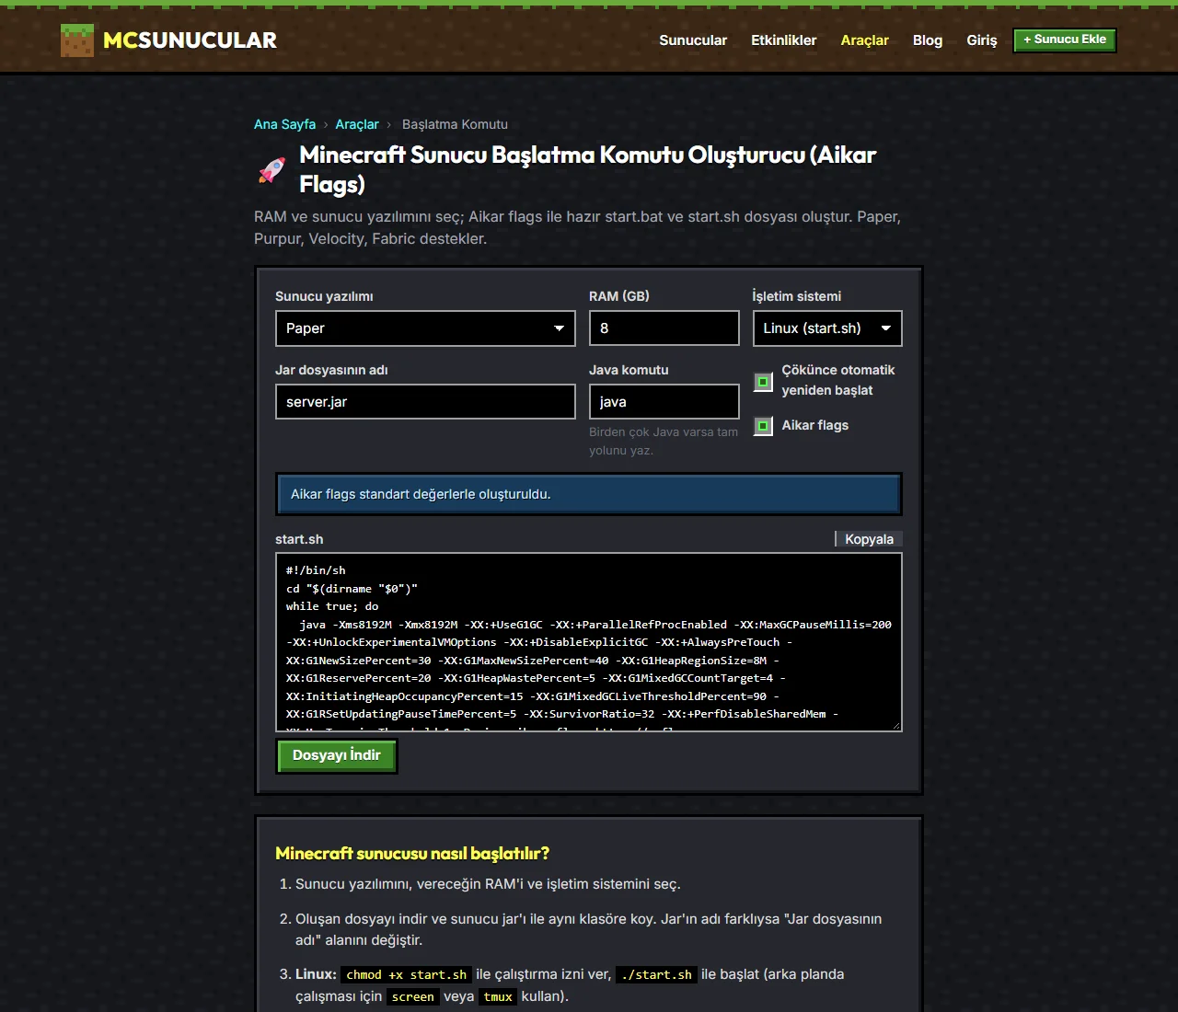This screenshot has height=1012, width=1178.
Task: Click Giriş to log in
Action: [x=982, y=40]
